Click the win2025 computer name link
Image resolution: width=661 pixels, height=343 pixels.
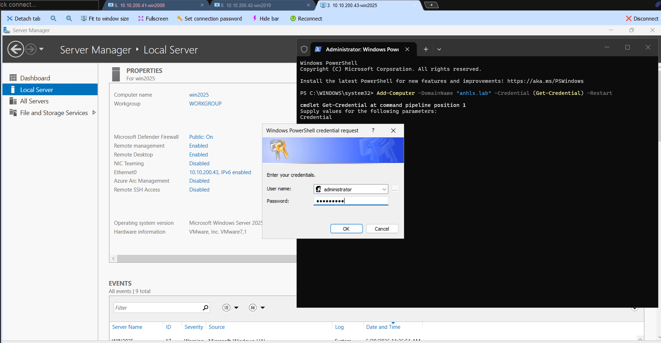pos(199,95)
